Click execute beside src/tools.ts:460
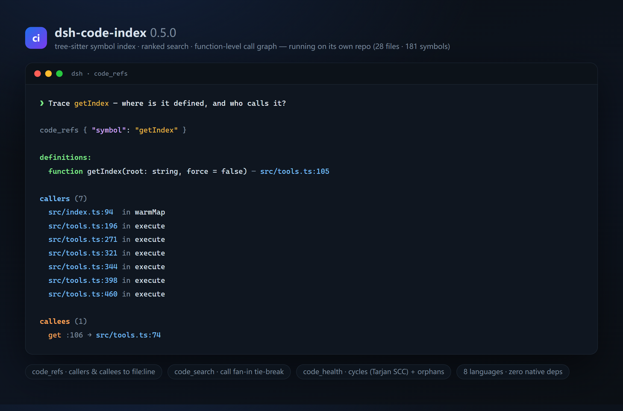 (150, 294)
